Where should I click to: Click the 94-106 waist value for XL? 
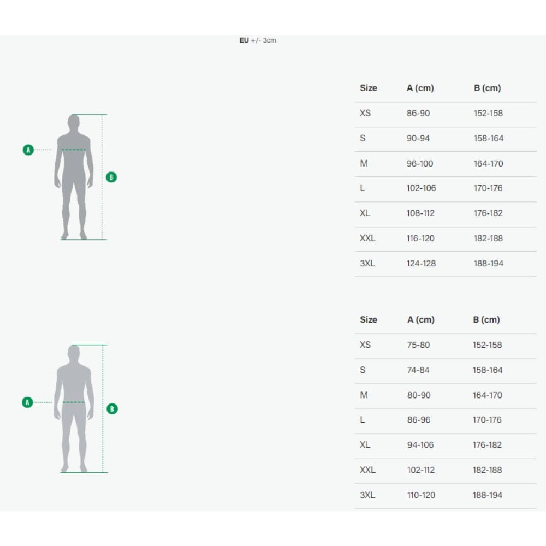pos(420,445)
